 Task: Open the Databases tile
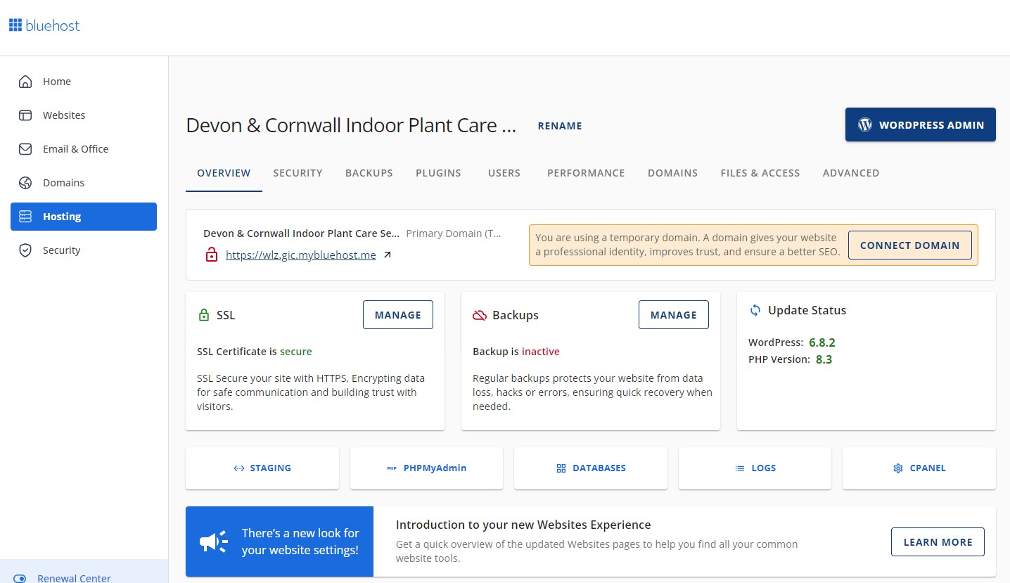591,468
